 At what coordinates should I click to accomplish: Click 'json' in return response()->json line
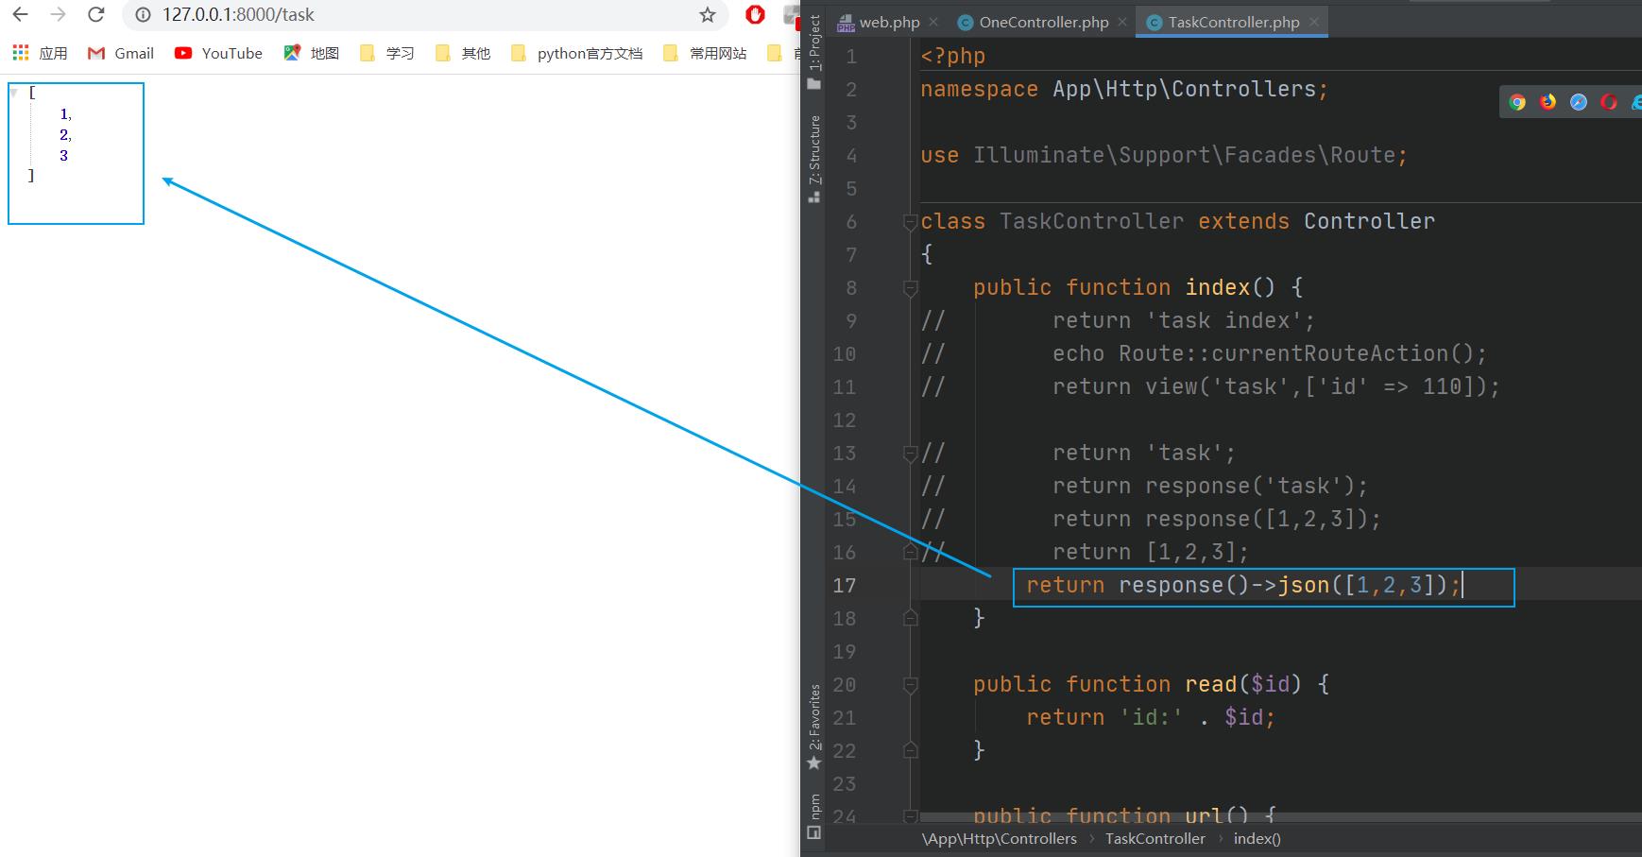pyautogui.click(x=1304, y=586)
